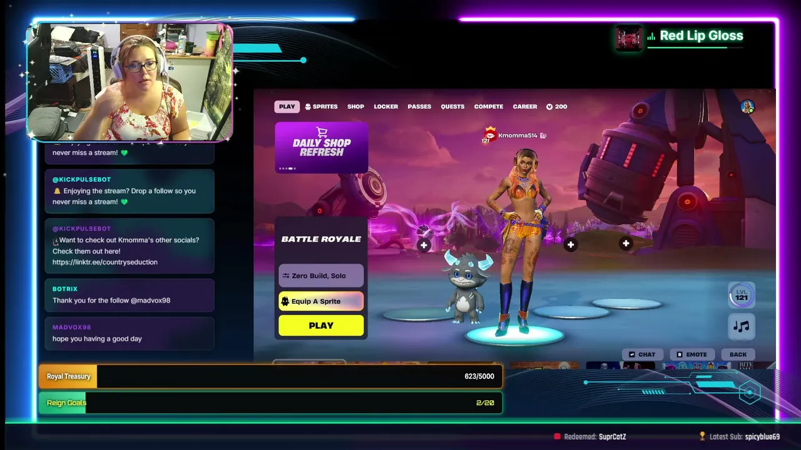Click the streamer webcam feed

click(x=130, y=81)
